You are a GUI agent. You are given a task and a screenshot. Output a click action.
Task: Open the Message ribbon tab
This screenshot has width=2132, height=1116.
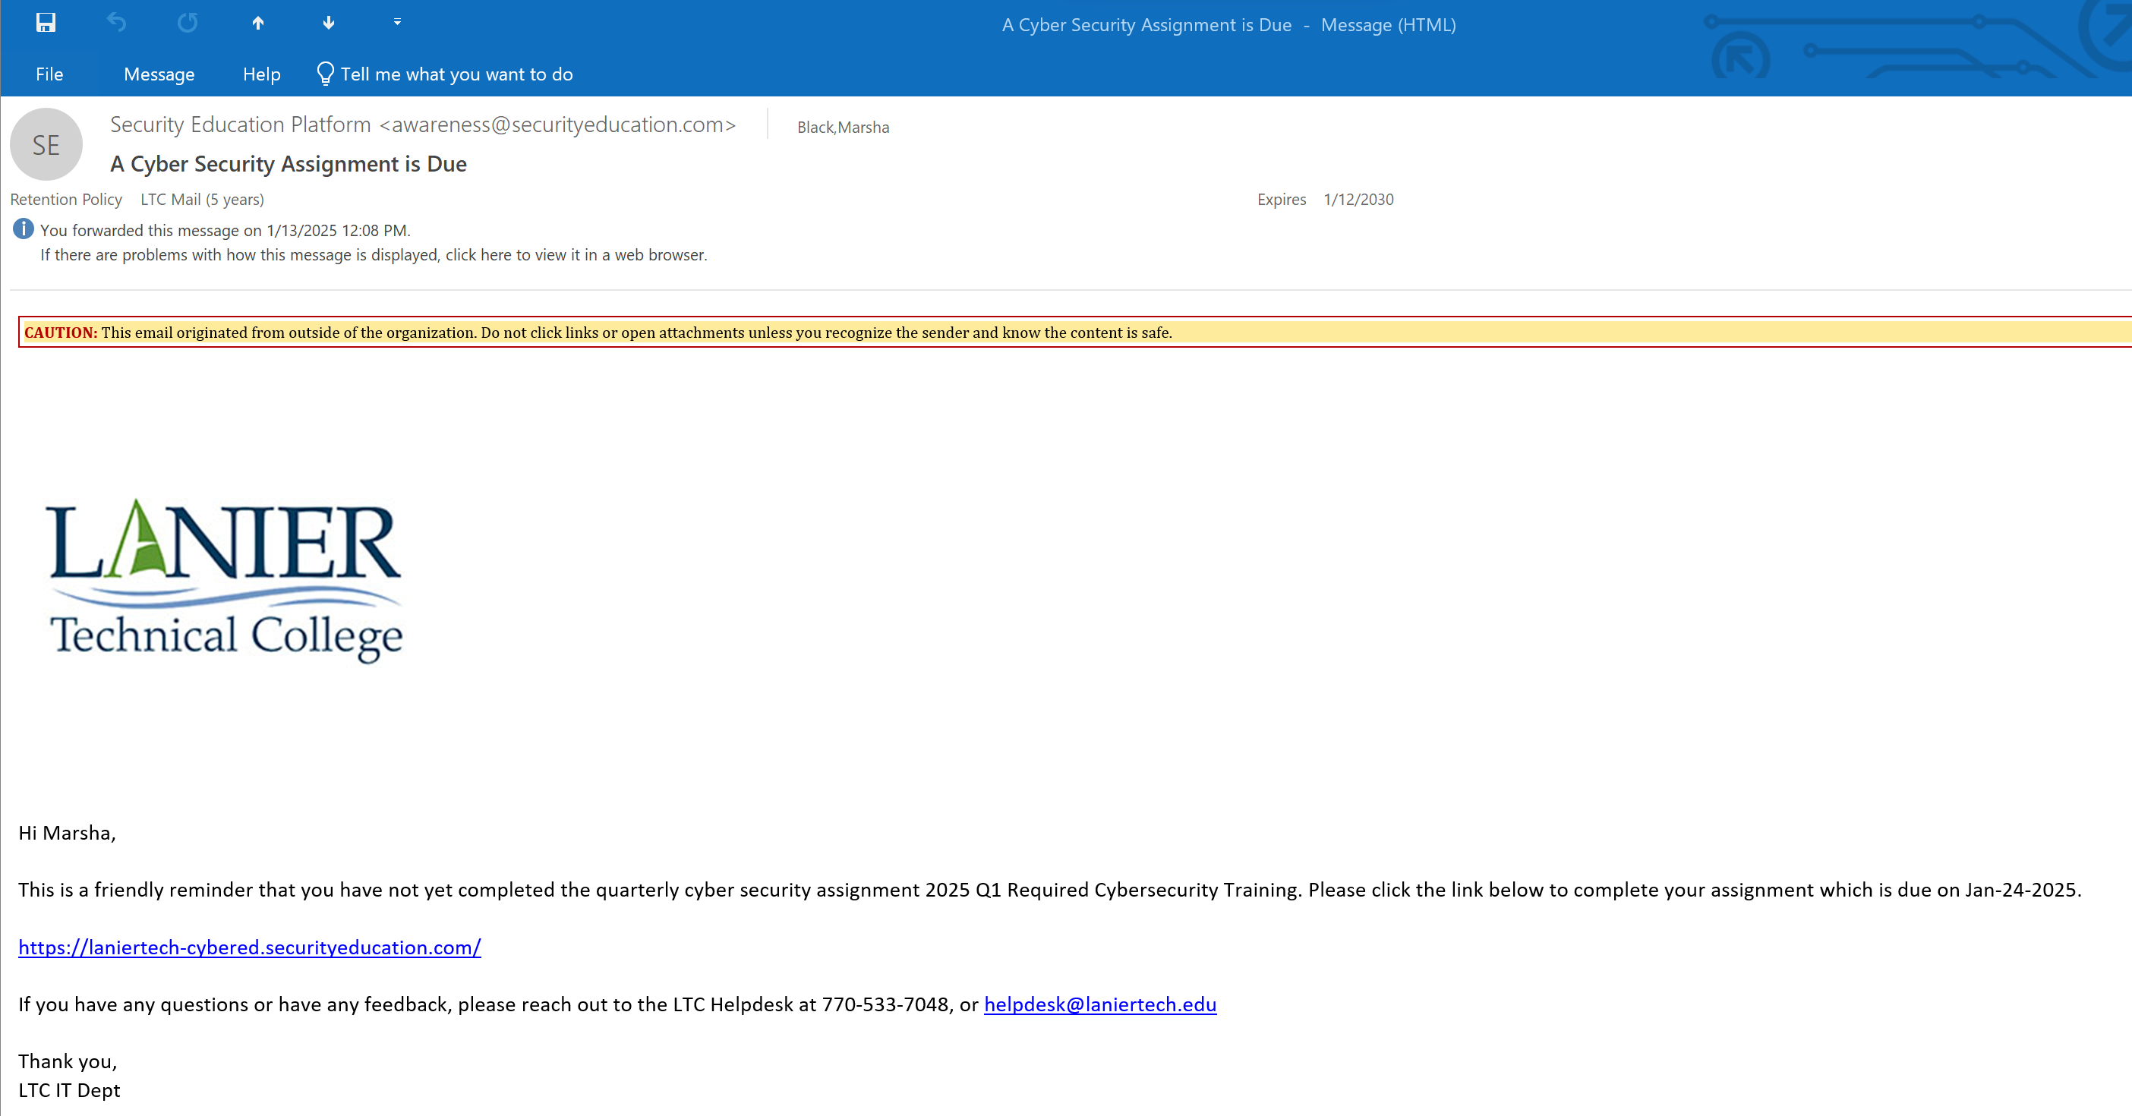(159, 74)
